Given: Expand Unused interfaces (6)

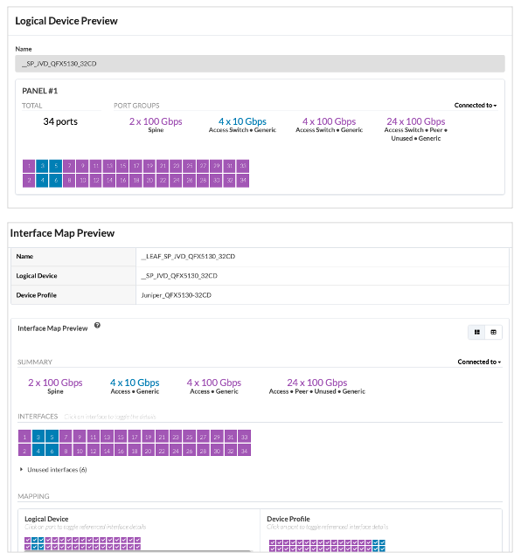Looking at the screenshot, I should click(x=53, y=470).
